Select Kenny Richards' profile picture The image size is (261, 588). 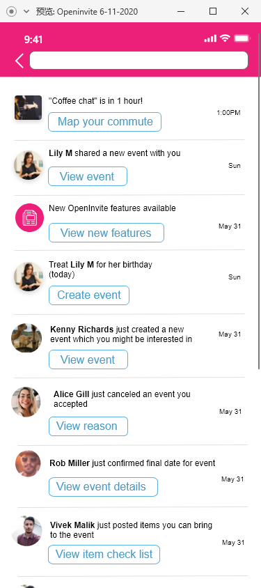point(26,338)
